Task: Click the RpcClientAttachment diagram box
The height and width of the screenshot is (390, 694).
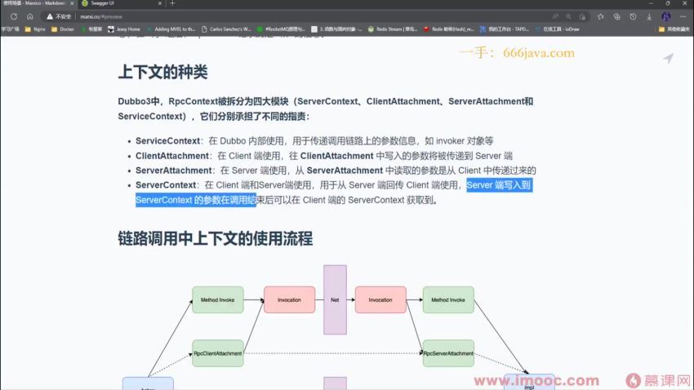Action: (218, 353)
